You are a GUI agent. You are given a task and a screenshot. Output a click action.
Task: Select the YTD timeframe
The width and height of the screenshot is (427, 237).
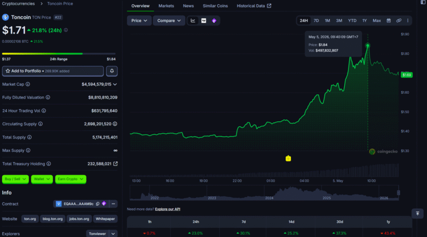point(352,21)
